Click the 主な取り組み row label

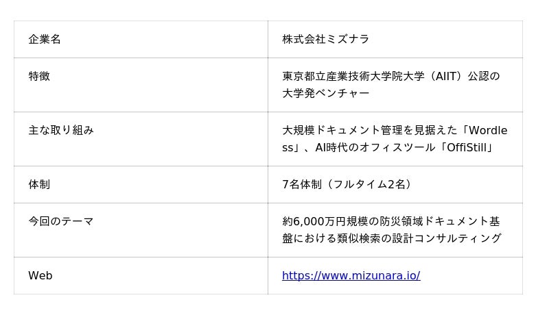[61, 131]
